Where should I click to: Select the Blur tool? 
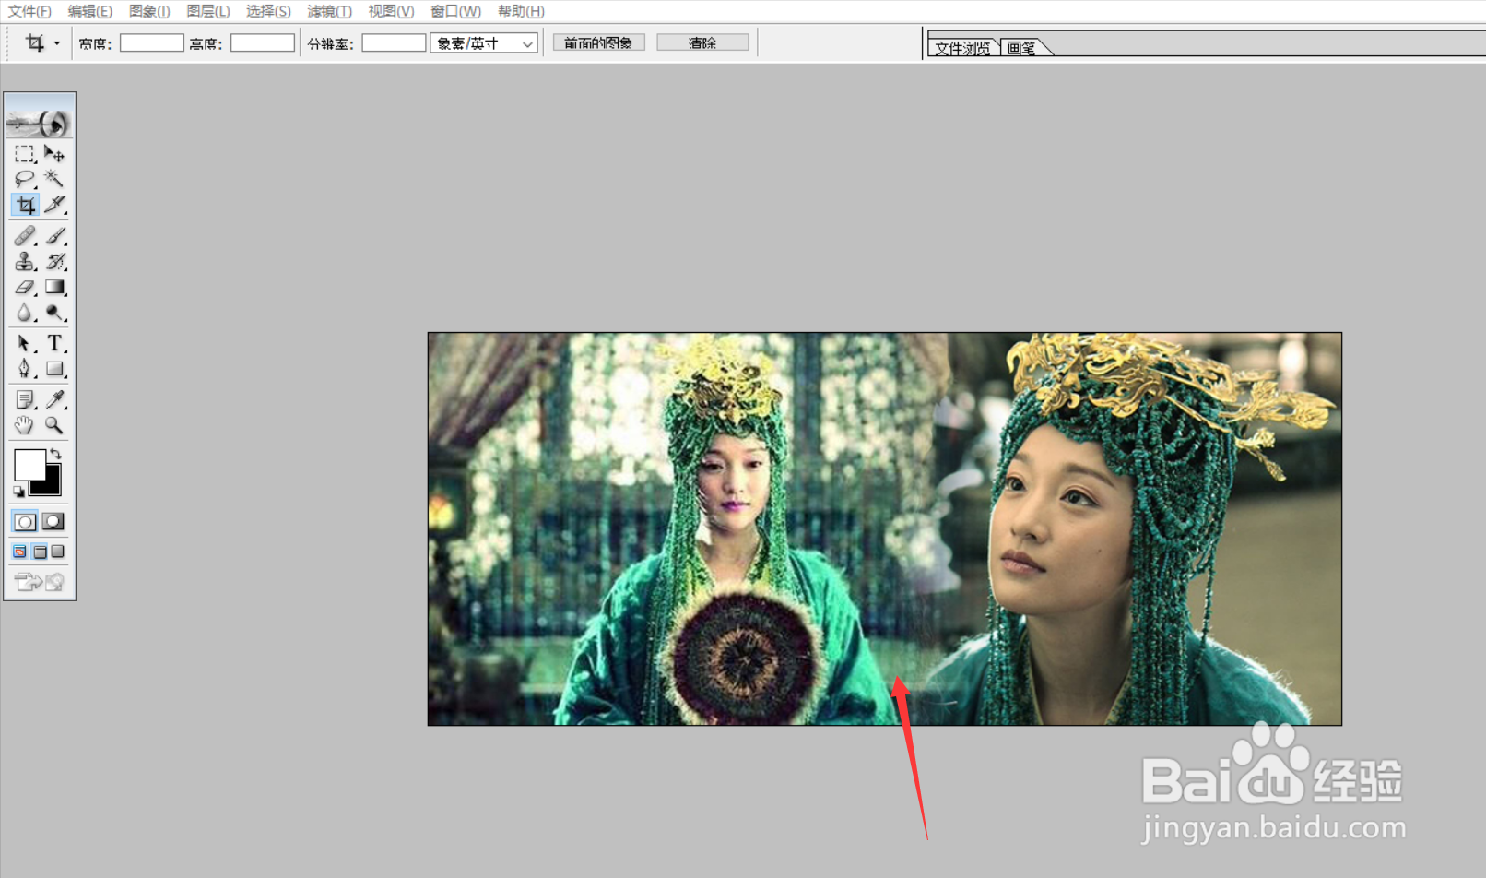click(25, 314)
